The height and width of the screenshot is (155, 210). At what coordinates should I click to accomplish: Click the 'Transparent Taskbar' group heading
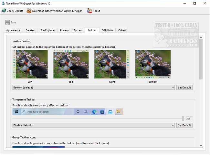click(x=24, y=99)
